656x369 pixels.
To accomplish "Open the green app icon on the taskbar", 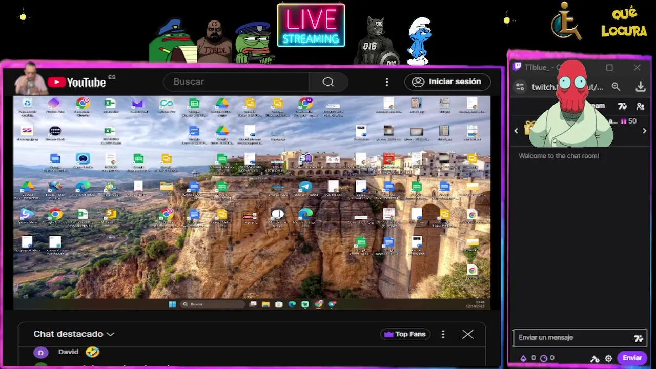I will [x=305, y=304].
